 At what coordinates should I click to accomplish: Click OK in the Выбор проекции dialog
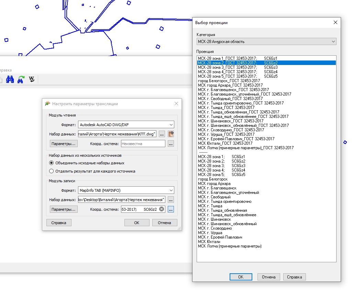tap(241, 277)
